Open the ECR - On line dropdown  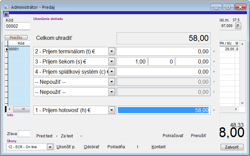50,147
